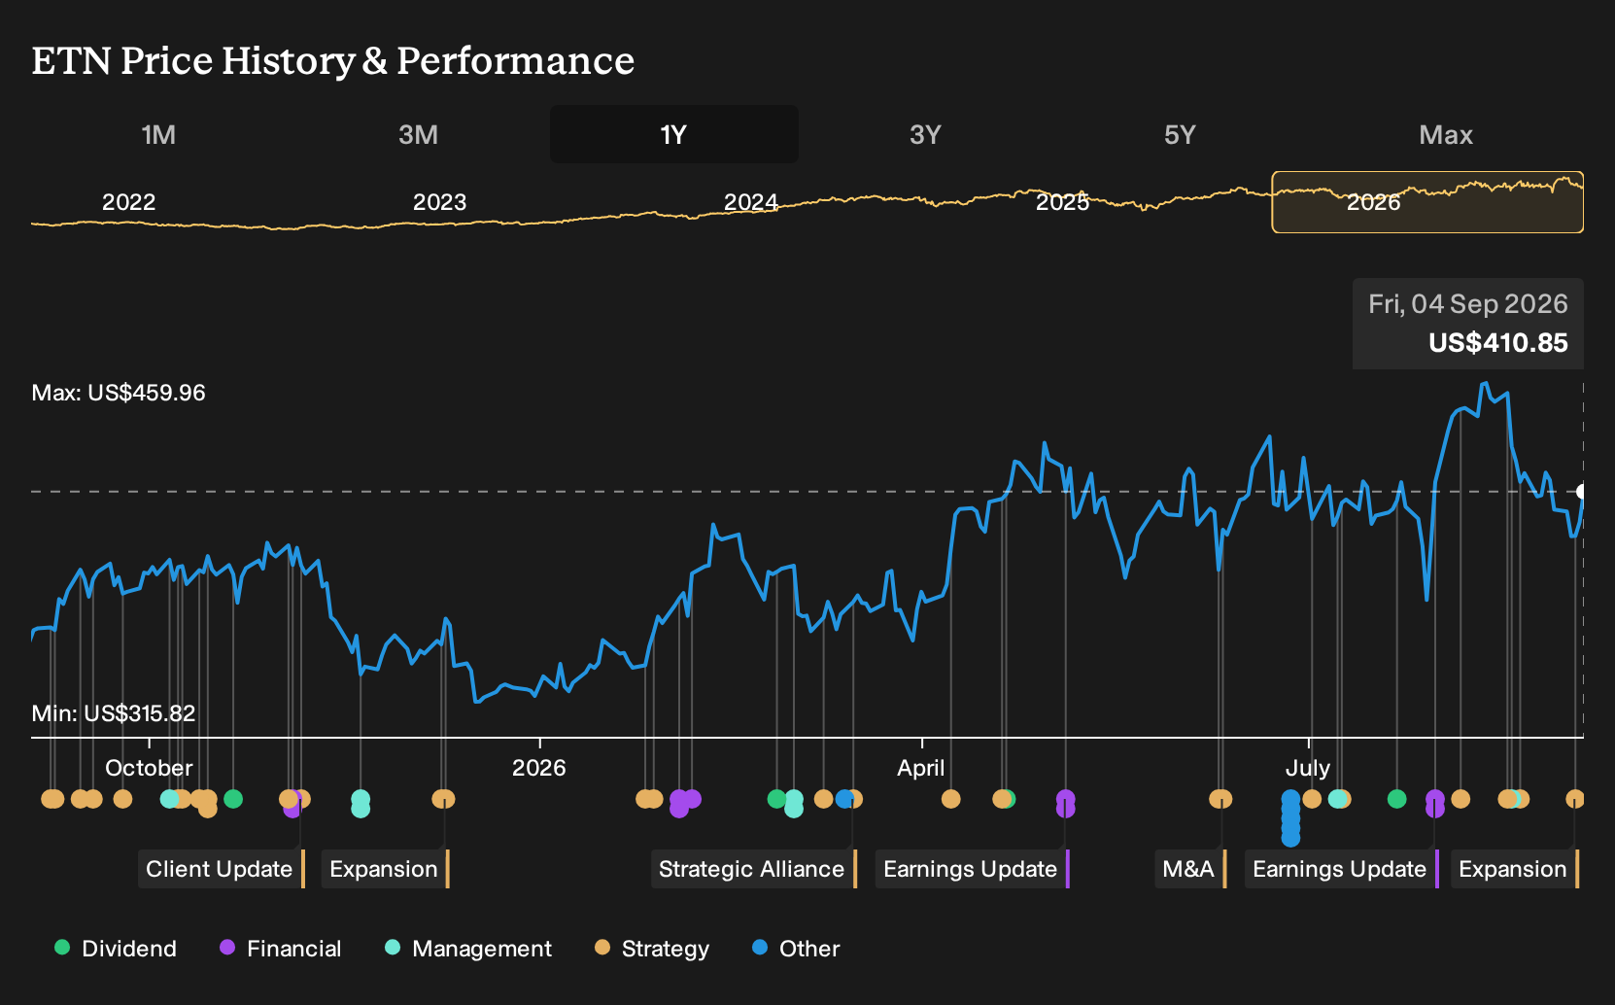Click the highlighted 2026 range selector in overview
Screen dimensions: 1615x1005
click(x=1427, y=202)
